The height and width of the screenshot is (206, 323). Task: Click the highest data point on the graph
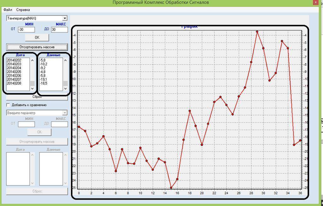click(257, 32)
